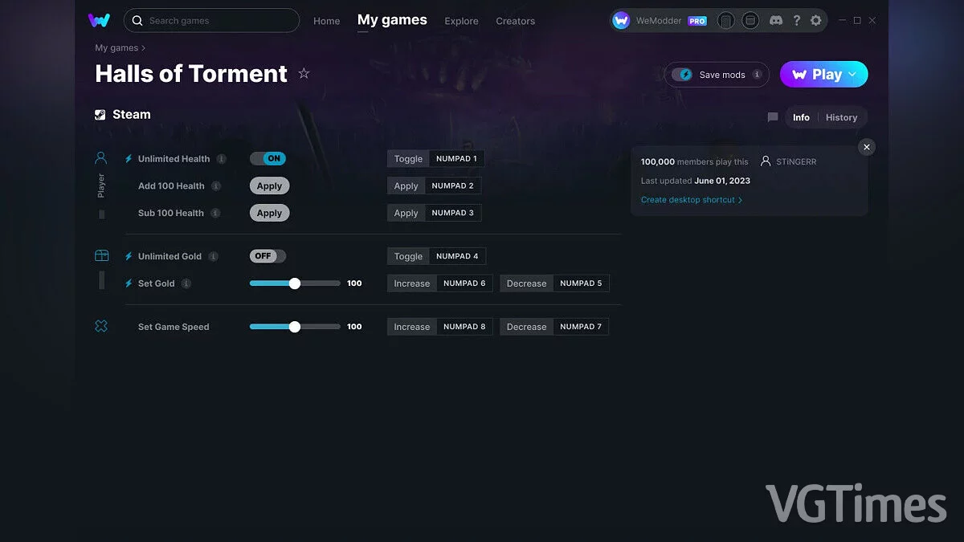This screenshot has width=964, height=542.
Task: Toggle the Save mods switch
Action: click(x=683, y=75)
